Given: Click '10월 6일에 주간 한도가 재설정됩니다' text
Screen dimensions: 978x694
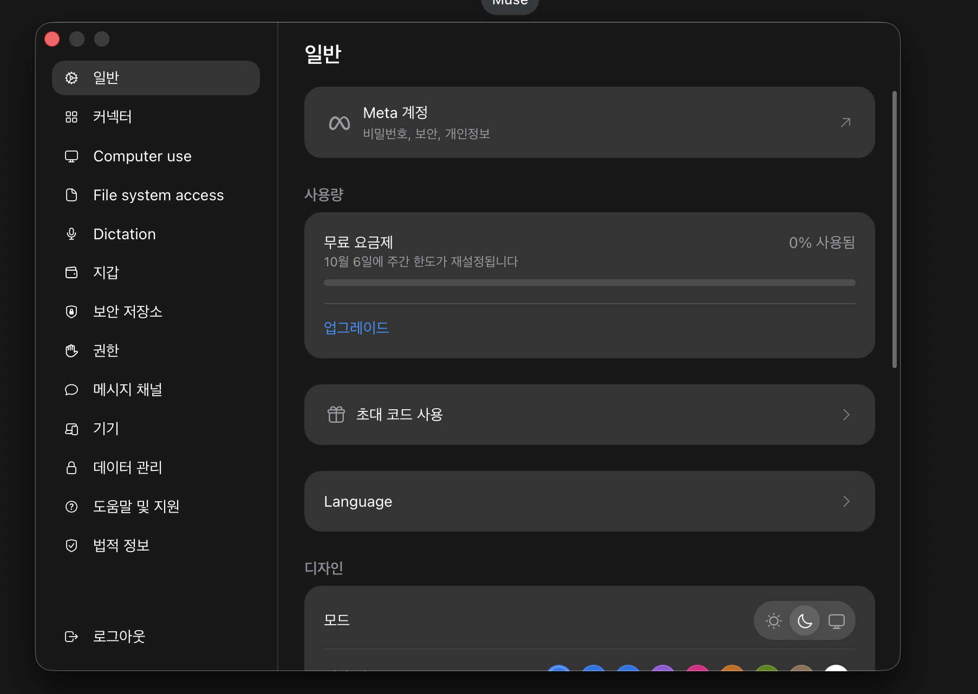Looking at the screenshot, I should click(421, 262).
